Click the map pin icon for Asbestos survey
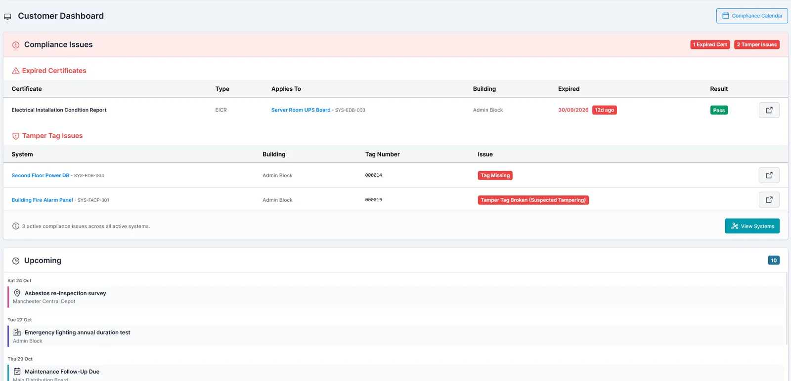This screenshot has height=381, width=791. pos(17,293)
